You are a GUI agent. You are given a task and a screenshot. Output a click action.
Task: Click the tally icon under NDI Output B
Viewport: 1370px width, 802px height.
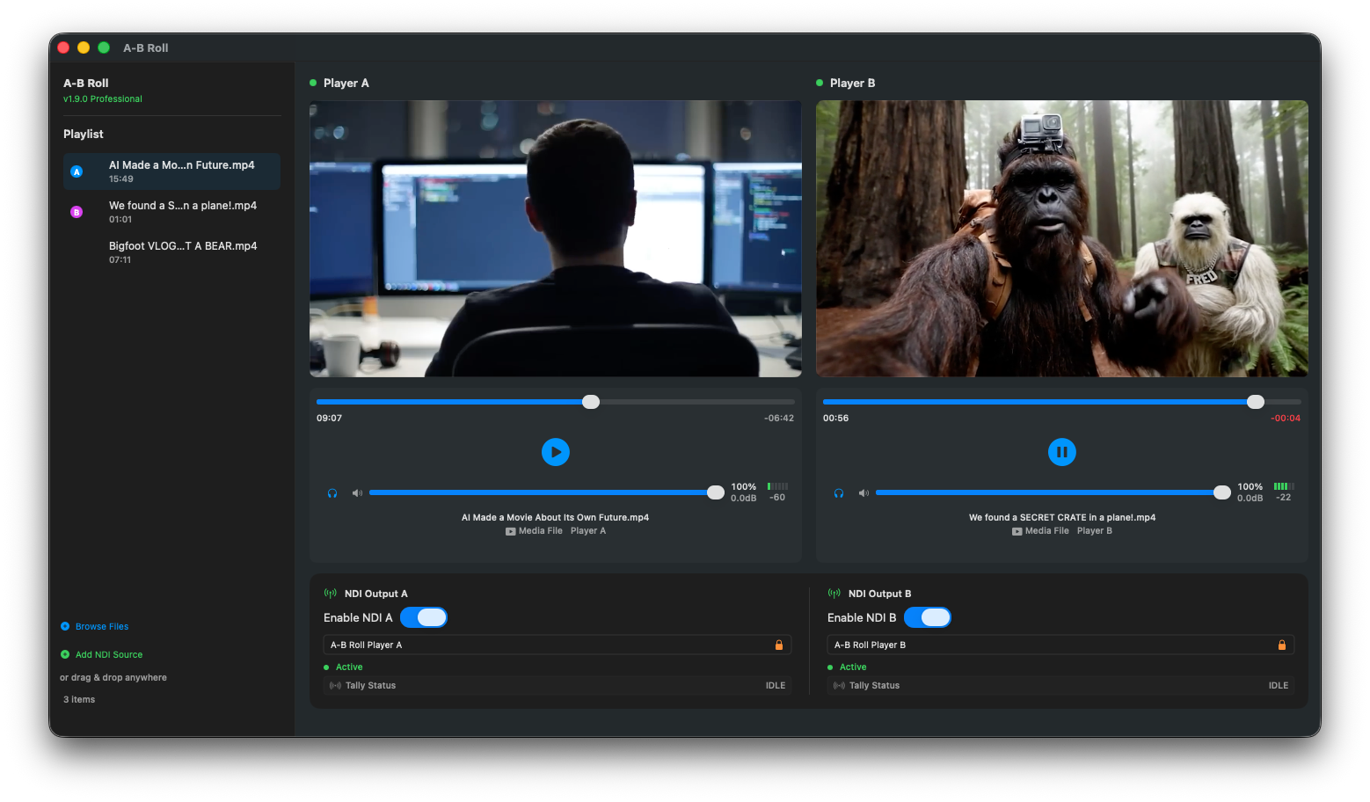tap(839, 686)
